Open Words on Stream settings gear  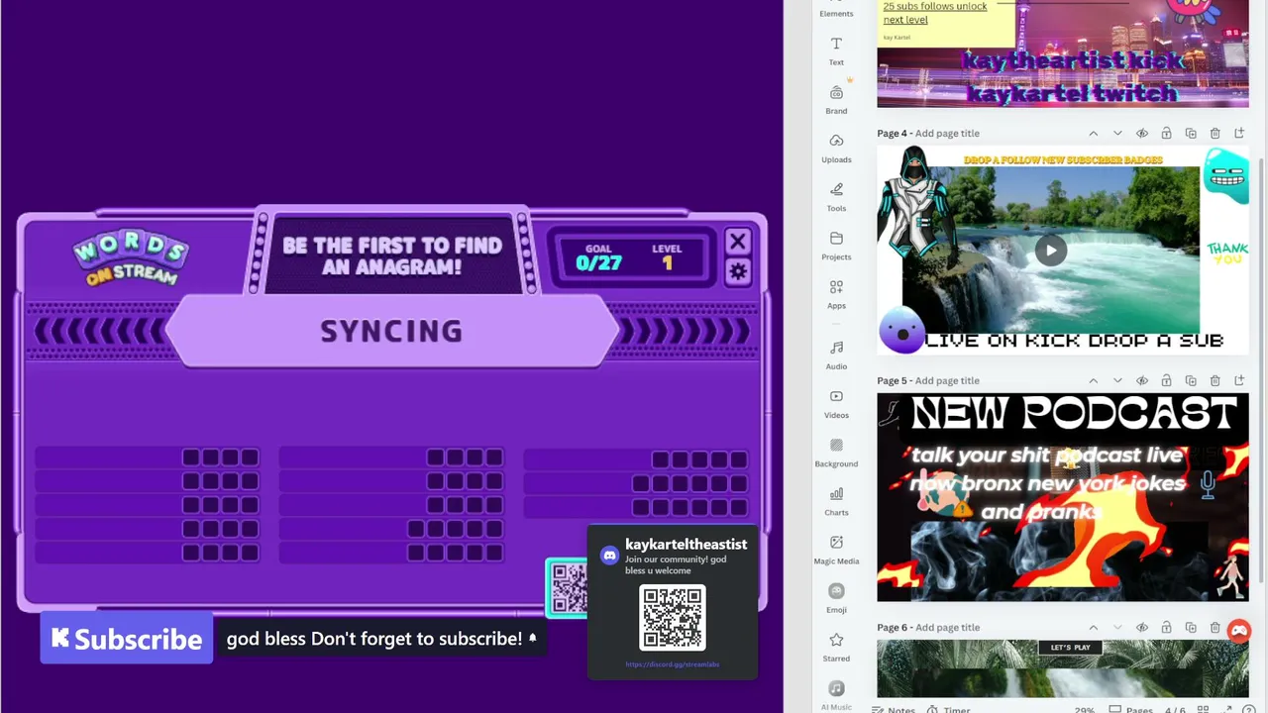pos(738,271)
